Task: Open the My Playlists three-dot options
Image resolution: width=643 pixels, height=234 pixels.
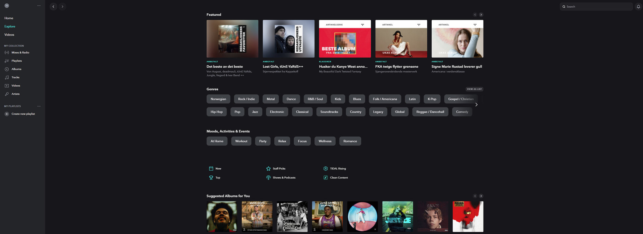Action: (39, 106)
